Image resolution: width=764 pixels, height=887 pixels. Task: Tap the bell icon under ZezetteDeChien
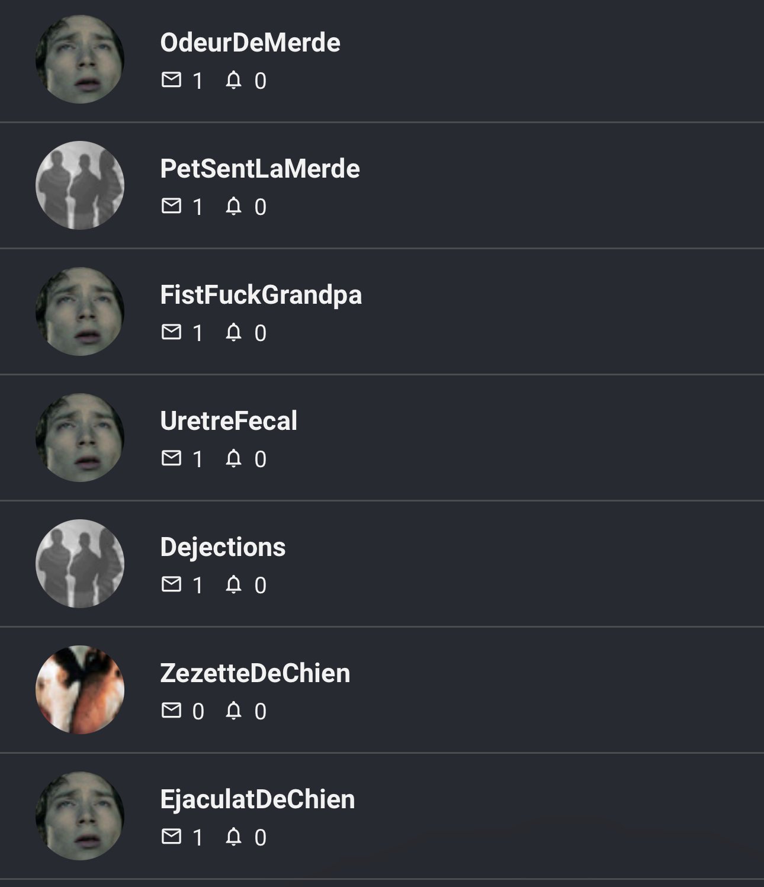[233, 710]
